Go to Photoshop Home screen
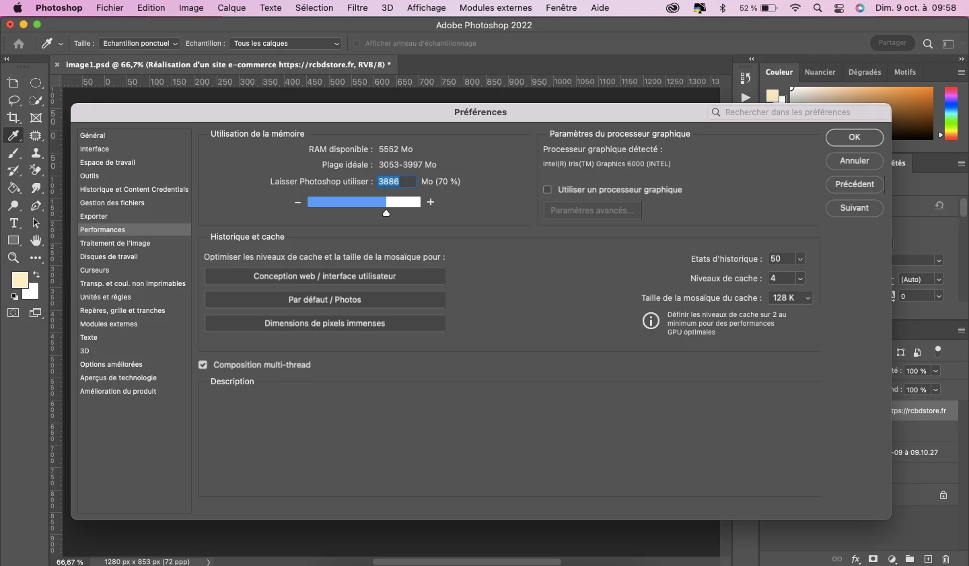 pyautogui.click(x=19, y=44)
